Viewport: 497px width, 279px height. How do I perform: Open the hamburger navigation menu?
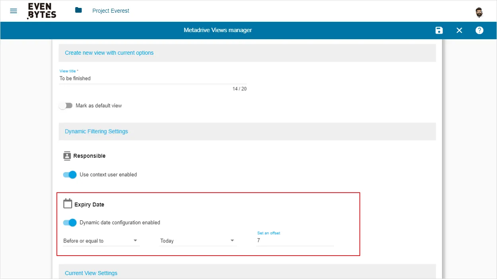pyautogui.click(x=14, y=11)
